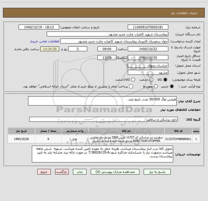Click the نام کالا column header
This screenshot has height=201, width=208.
tap(126, 131)
